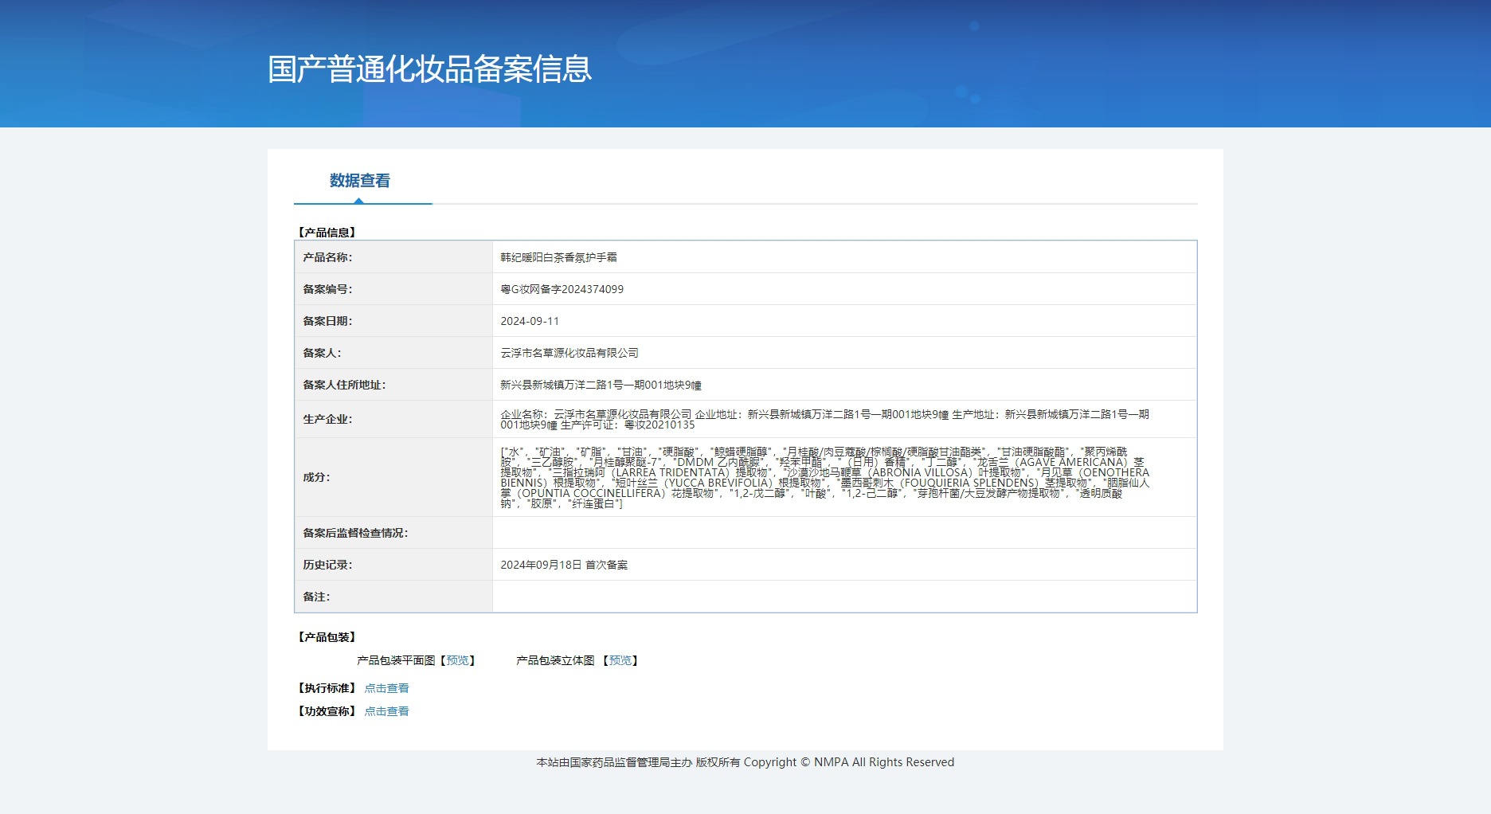Preview the 产品包装平面图 image
The height and width of the screenshot is (814, 1491).
pyautogui.click(x=457, y=660)
